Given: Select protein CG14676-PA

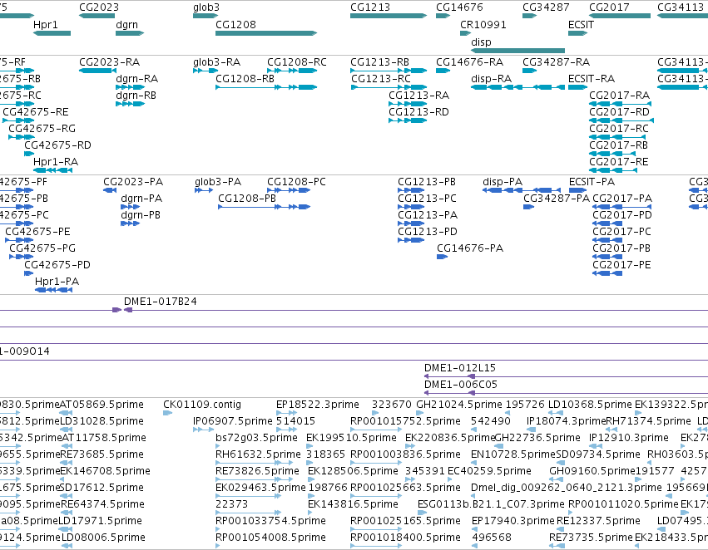Looking at the screenshot, I should tap(470, 249).
